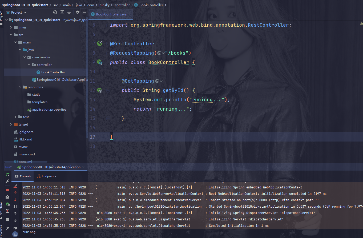The height and width of the screenshot is (238, 363).
Task: Collapse the java folder in tree
Action: [20, 50]
